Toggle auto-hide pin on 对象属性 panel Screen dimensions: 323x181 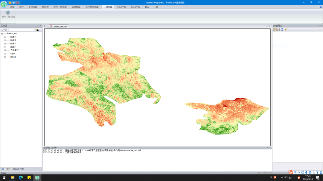click(319, 26)
